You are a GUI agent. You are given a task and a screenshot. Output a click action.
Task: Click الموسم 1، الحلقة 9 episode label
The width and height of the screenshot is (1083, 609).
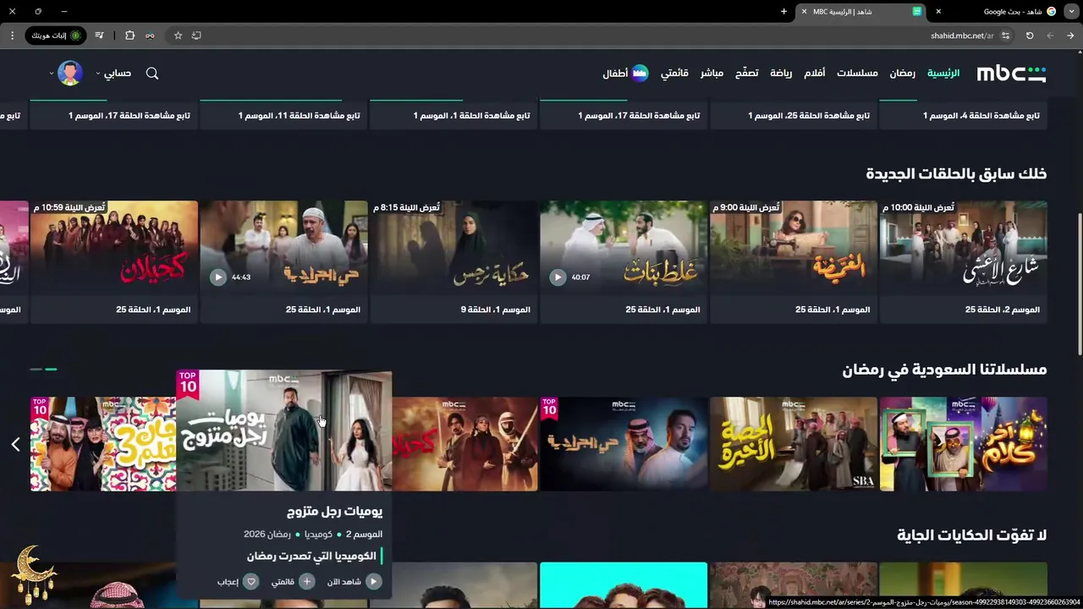[x=496, y=310]
